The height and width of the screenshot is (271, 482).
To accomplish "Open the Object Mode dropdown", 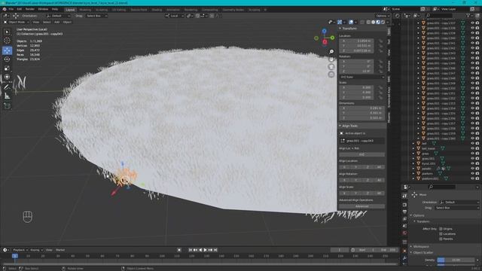I will pyautogui.click(x=17, y=22).
